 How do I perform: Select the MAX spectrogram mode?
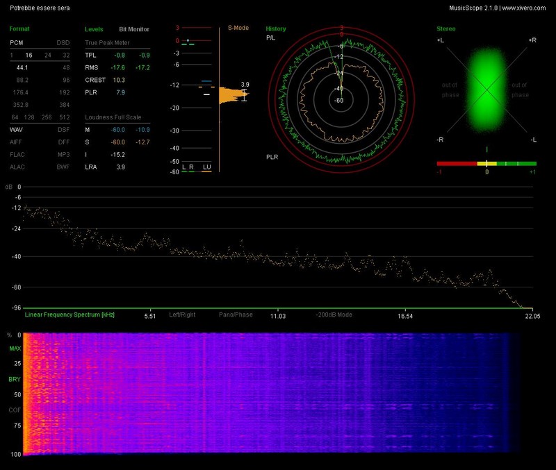(x=15, y=349)
